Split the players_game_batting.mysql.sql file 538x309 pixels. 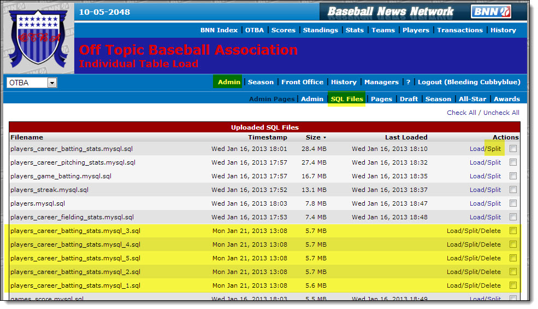[494, 176]
